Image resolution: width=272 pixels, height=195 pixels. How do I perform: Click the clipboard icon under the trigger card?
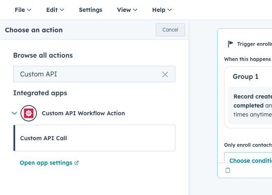click(x=228, y=170)
